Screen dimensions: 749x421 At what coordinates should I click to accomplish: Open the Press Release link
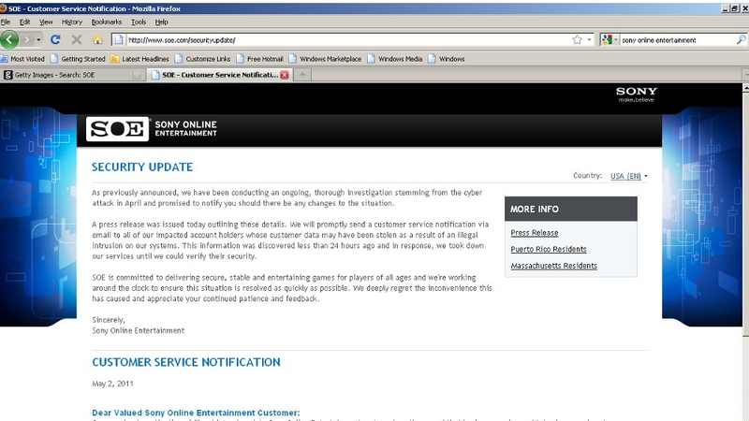534,233
